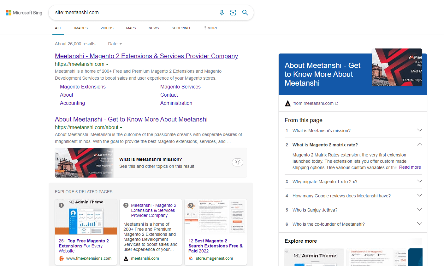Viewport: 444px width, 266px height.
Task: Click the lightbulb icon on the Meetanshi card
Action: 238,162
